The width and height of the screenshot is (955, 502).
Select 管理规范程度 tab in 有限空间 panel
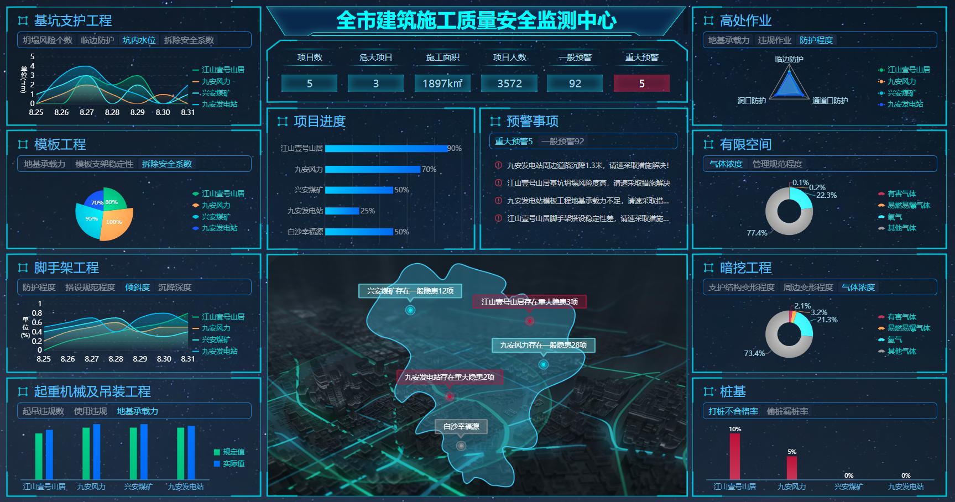pyautogui.click(x=777, y=164)
